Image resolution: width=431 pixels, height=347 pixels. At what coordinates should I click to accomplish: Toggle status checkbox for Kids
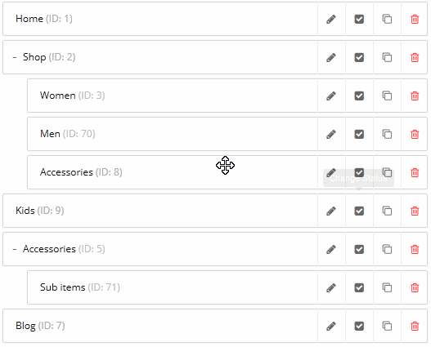(359, 211)
